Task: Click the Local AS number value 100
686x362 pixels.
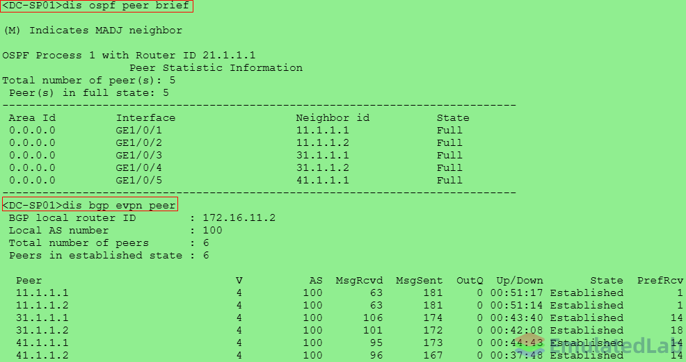Action: [212, 230]
